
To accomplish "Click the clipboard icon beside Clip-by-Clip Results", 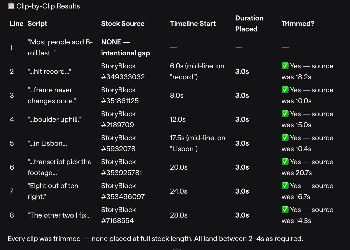I will tap(11, 6).
